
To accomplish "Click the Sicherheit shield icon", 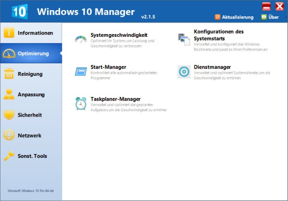I will coord(9,115).
